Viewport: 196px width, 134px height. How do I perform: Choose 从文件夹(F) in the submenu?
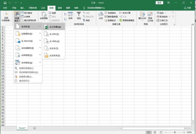pos(54,56)
